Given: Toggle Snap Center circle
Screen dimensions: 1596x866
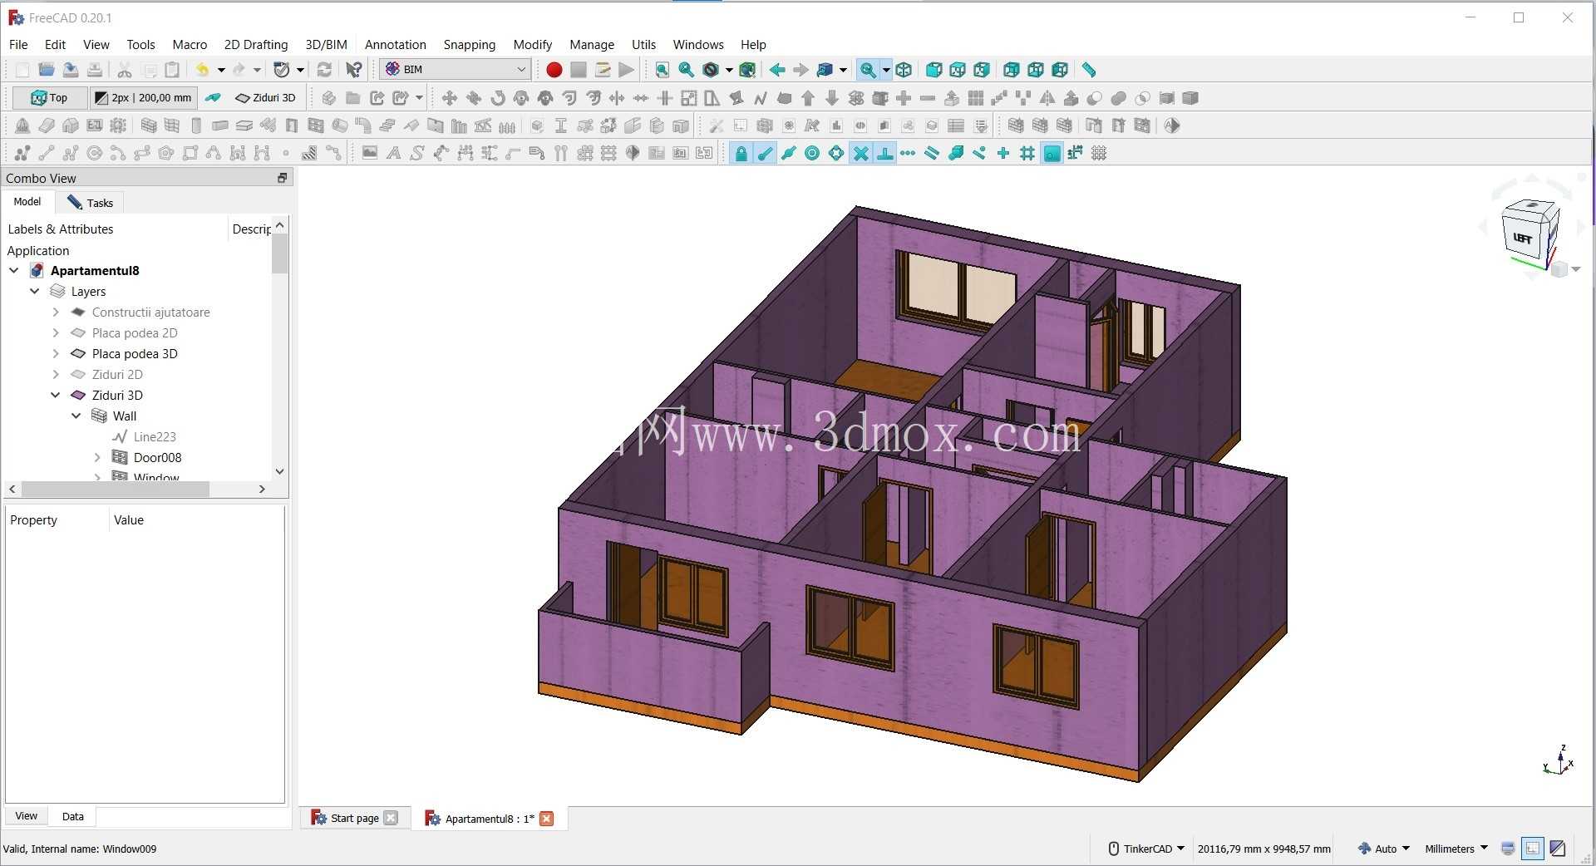Looking at the screenshot, I should point(812,153).
